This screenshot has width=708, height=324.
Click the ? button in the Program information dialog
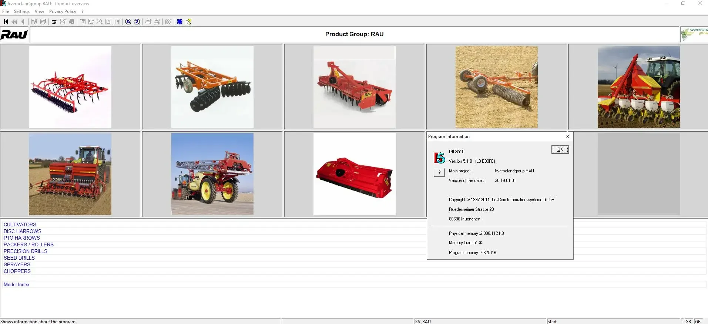tap(439, 172)
